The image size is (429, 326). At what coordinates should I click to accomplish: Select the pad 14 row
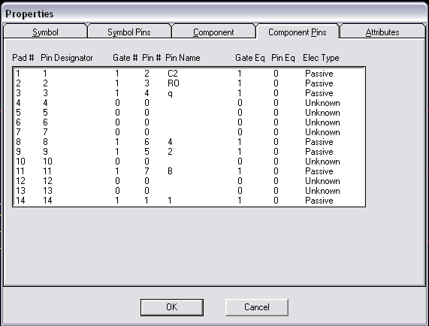[189, 201]
